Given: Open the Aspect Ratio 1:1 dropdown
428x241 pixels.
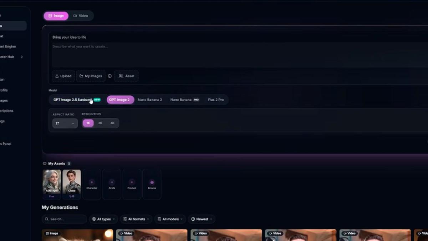Looking at the screenshot, I should tap(65, 123).
